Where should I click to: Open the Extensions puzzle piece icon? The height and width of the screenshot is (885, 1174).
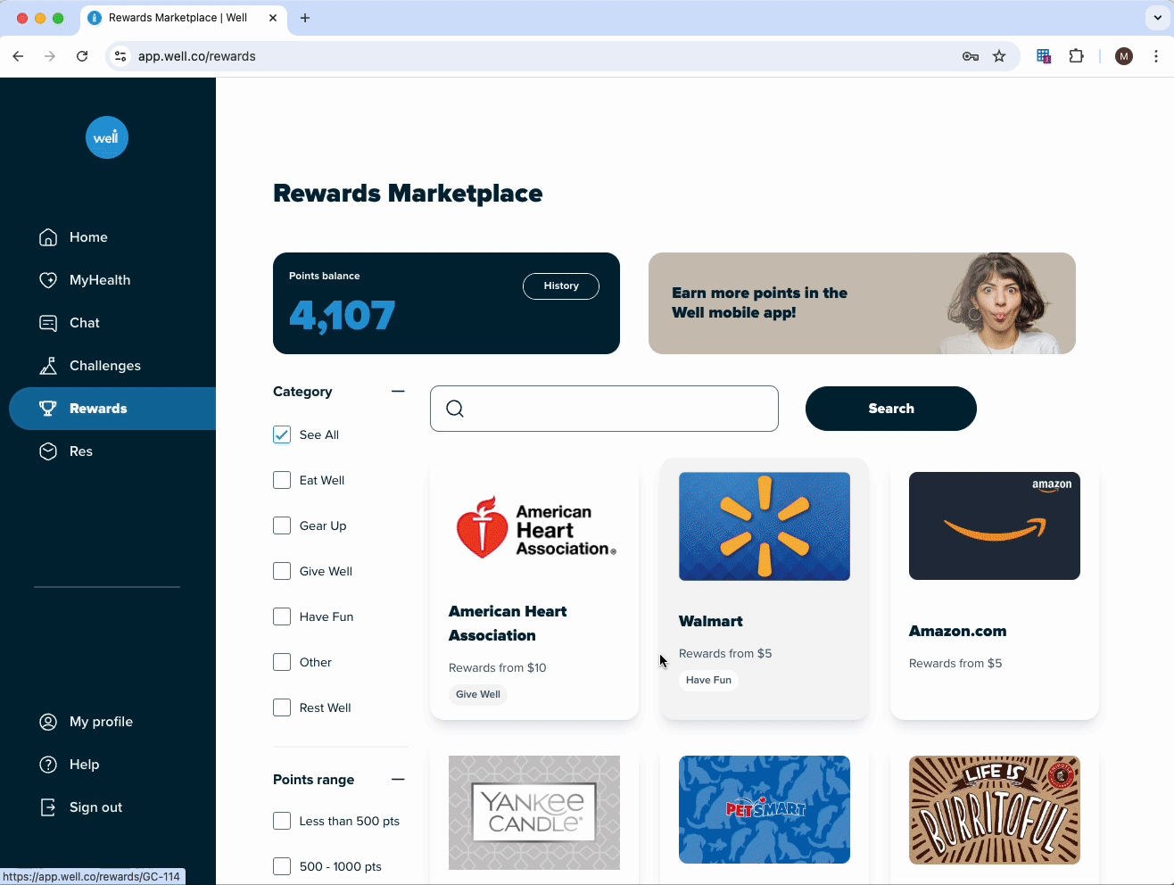click(x=1077, y=56)
